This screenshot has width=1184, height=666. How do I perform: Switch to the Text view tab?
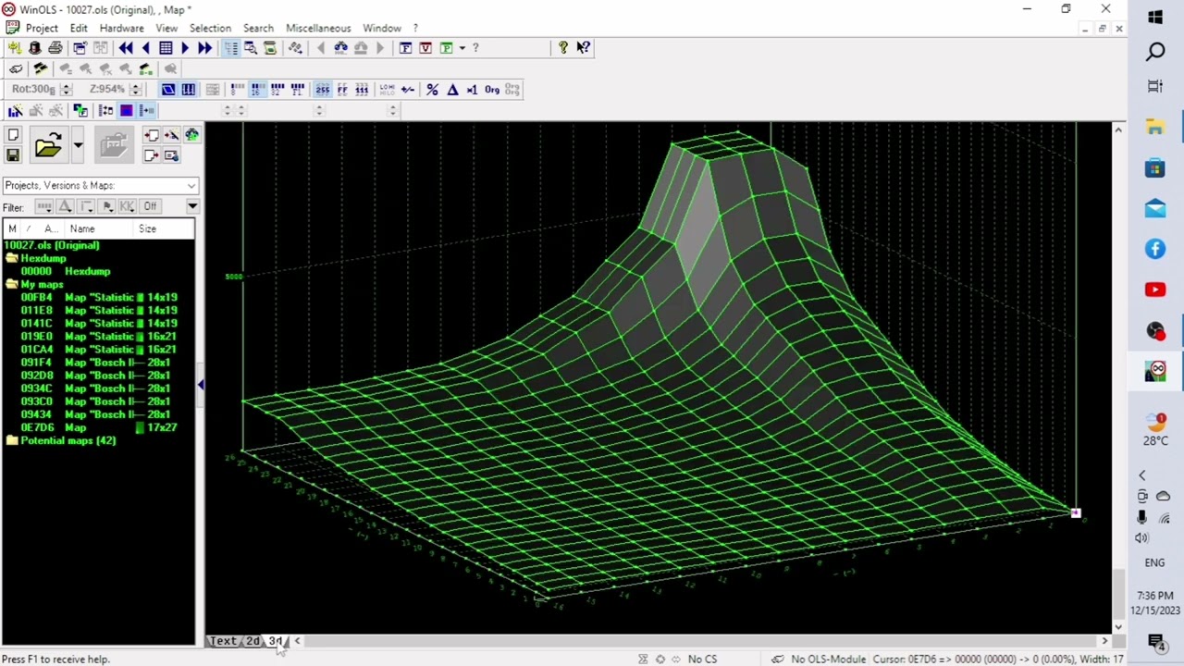click(x=223, y=641)
